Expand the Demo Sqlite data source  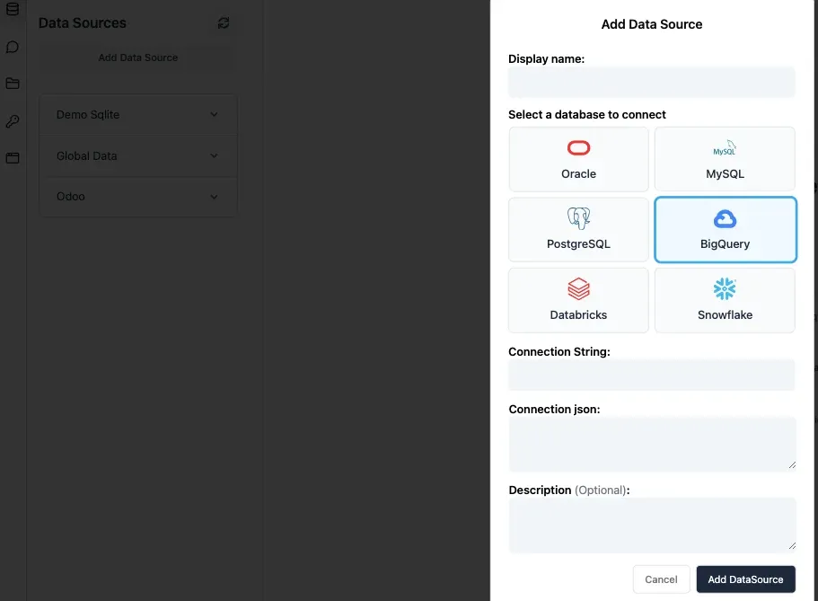tap(214, 115)
